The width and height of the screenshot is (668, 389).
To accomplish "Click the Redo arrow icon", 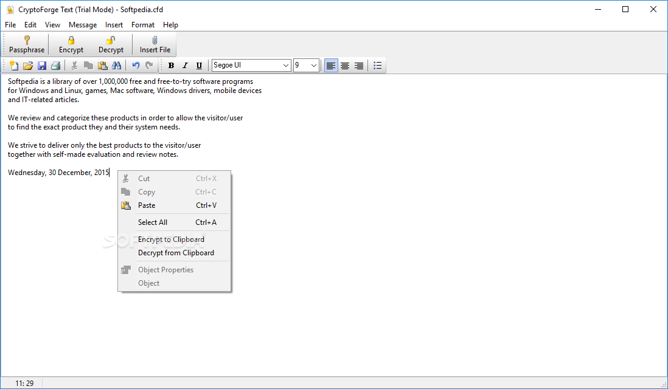I will pos(149,66).
